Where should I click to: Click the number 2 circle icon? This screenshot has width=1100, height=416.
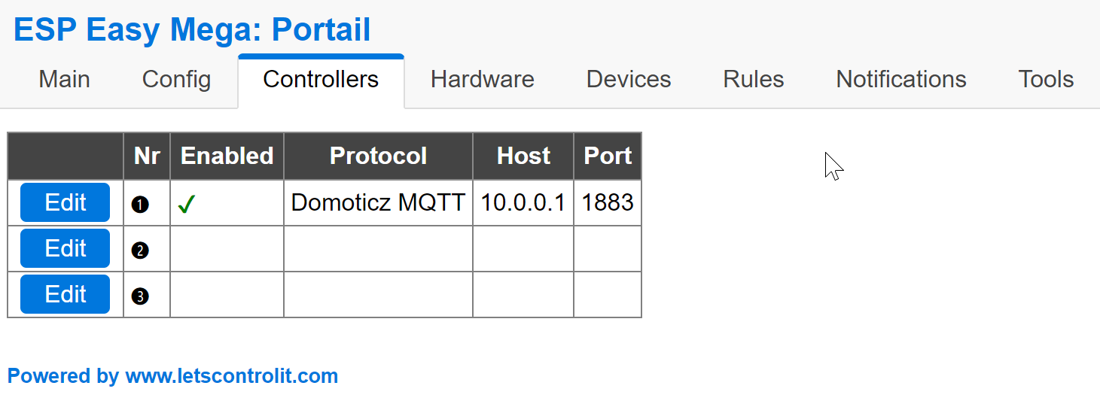140,251
